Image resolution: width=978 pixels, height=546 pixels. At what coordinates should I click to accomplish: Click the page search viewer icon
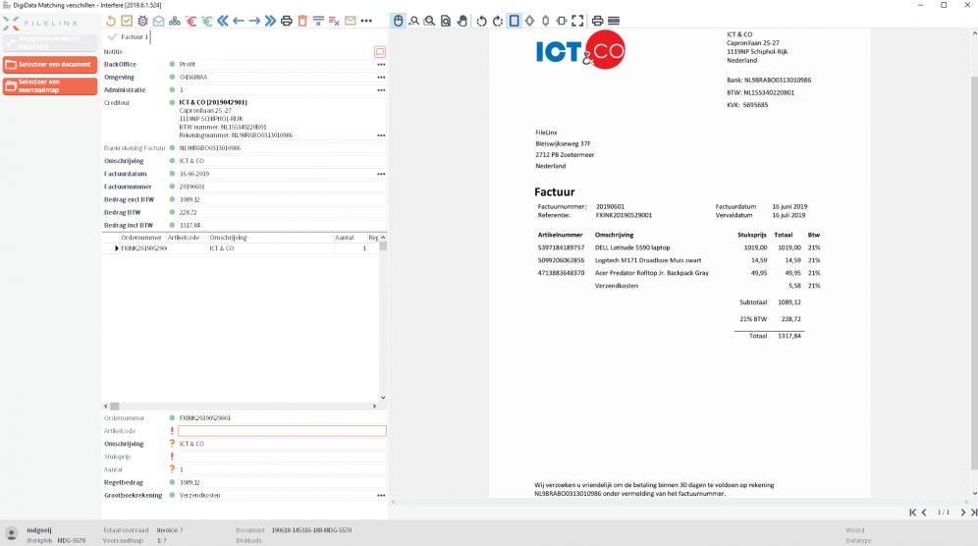point(446,21)
